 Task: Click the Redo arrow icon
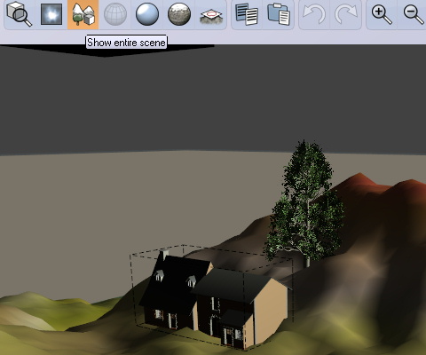click(x=346, y=14)
